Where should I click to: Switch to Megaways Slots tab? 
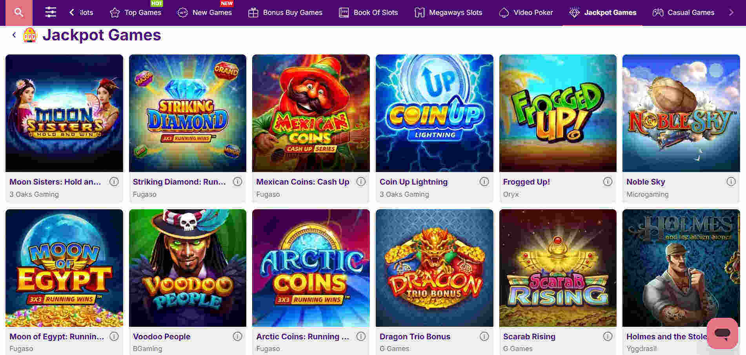point(448,13)
